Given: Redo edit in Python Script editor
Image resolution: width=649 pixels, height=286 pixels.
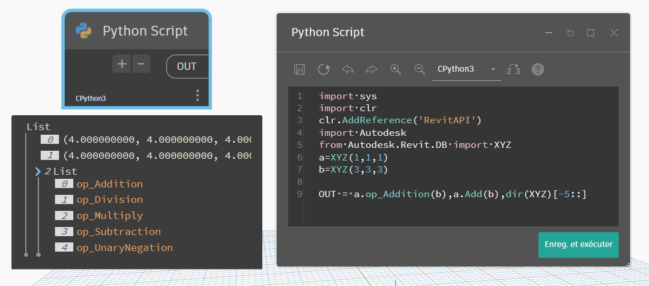Looking at the screenshot, I should (372, 69).
